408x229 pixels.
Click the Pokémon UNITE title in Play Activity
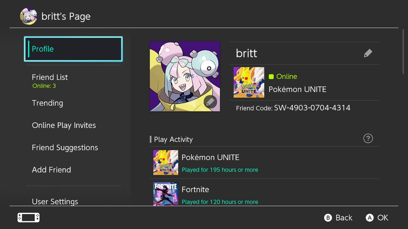coord(210,157)
